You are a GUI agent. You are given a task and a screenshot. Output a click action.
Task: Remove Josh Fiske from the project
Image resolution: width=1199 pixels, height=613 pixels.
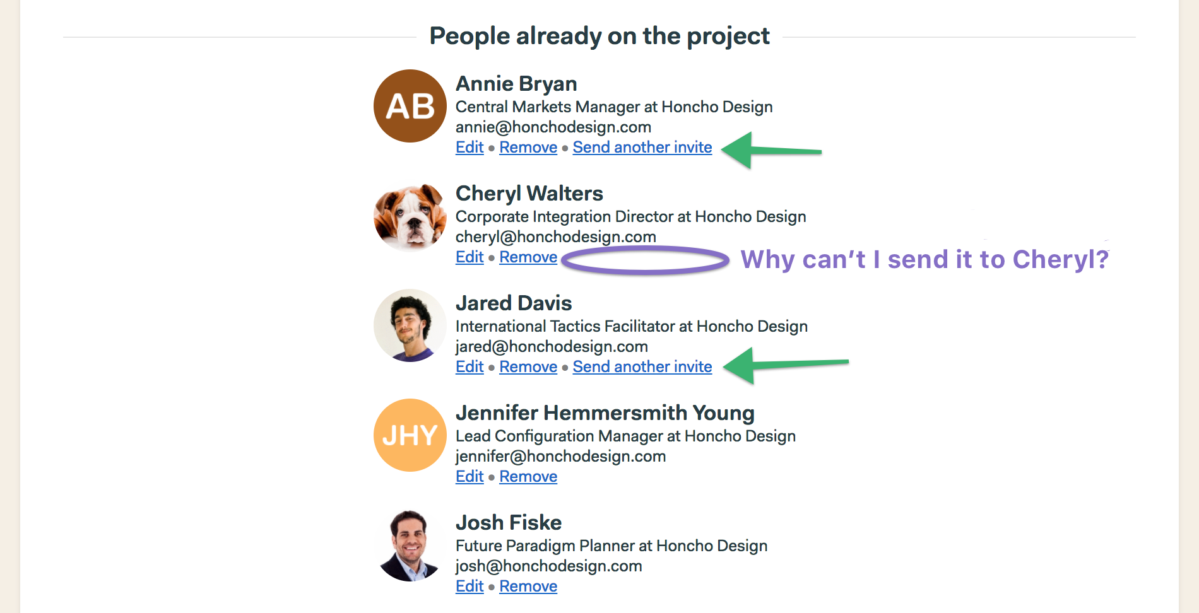coord(528,587)
